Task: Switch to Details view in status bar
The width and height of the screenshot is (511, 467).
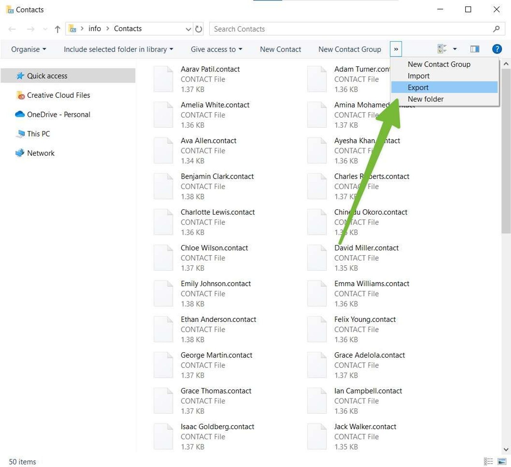Action: click(488, 461)
